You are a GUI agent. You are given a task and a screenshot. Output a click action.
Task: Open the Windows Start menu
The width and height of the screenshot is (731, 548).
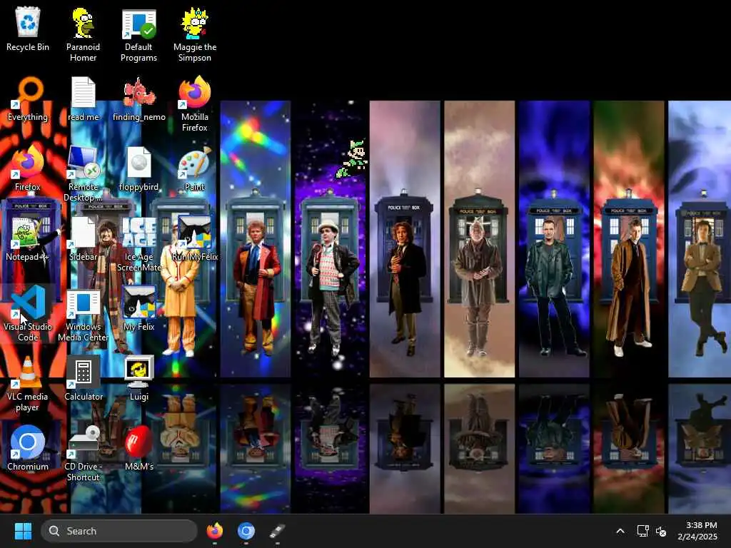click(x=23, y=531)
